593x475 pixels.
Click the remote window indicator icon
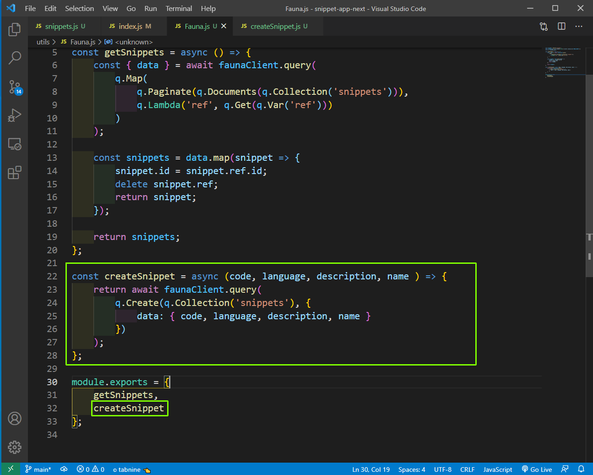pyautogui.click(x=11, y=469)
